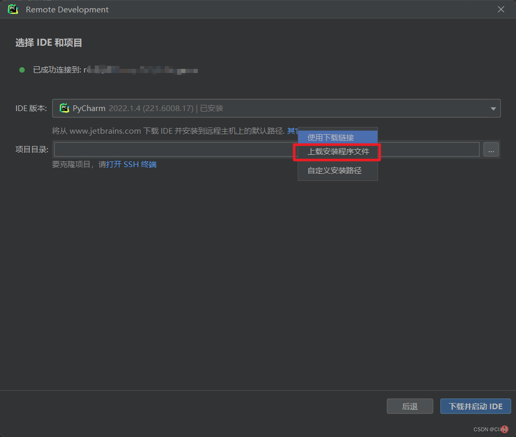Choose '使用下载链接' menu option
This screenshot has width=516, height=437.
[x=338, y=137]
